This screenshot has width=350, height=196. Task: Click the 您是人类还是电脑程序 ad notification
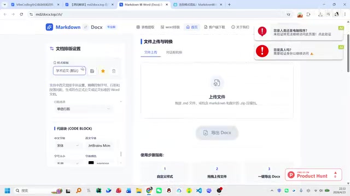click(x=299, y=32)
